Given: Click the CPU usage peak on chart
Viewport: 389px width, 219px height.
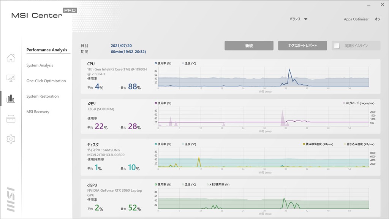Looking at the screenshot, I should pos(289,69).
